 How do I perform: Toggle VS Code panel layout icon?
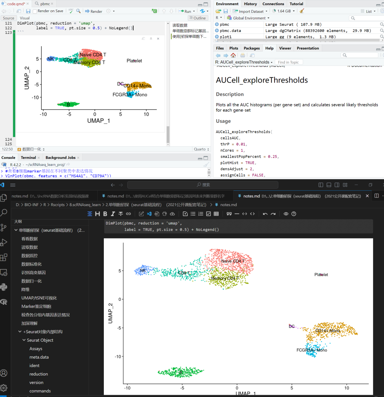329,185
